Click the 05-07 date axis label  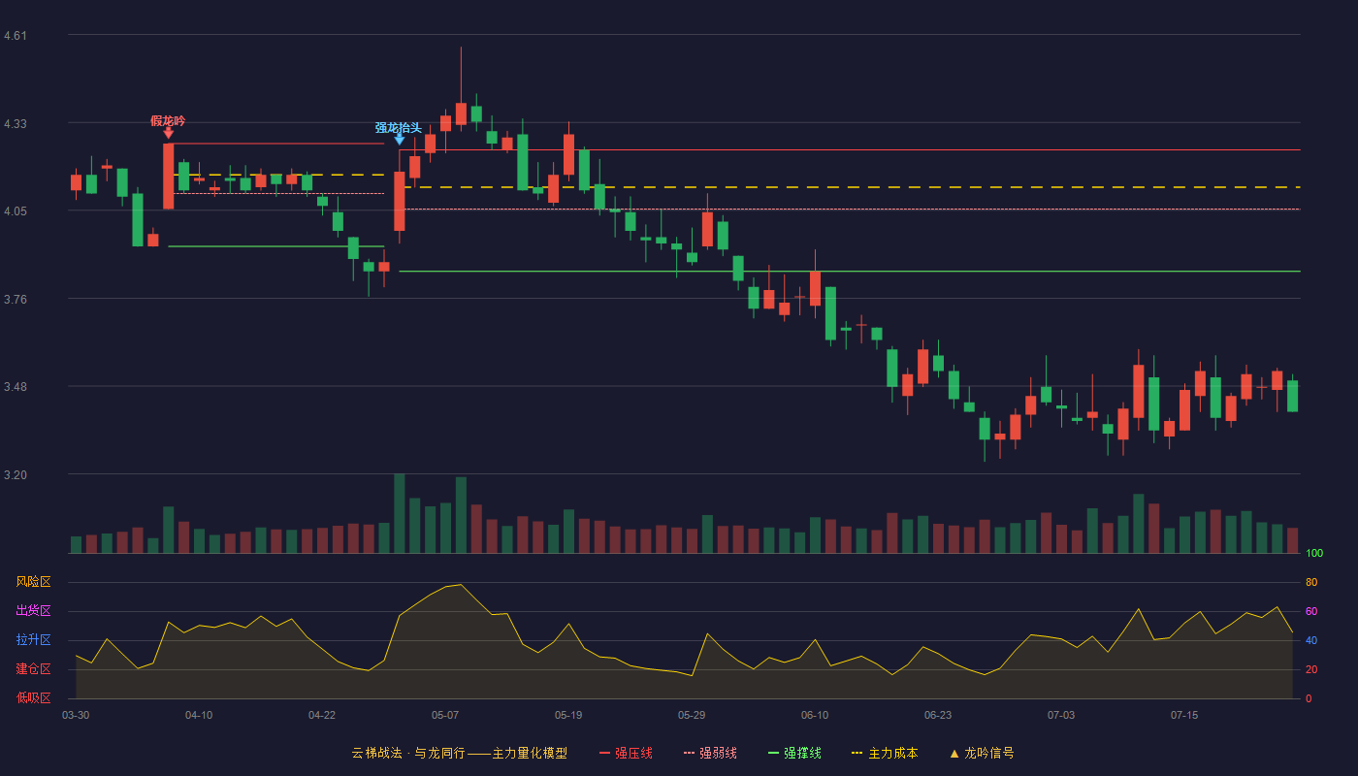pyautogui.click(x=445, y=715)
